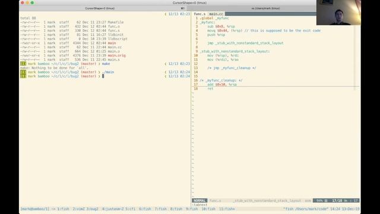Click the '_stub_with_nonstandard_stack_layout:' label on line 9
This screenshot has height=214, width=380.
235,51
